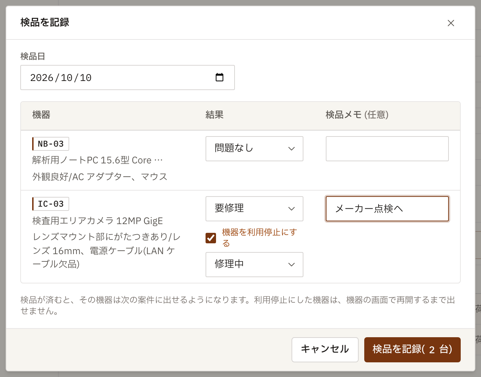Close the 検品を記録 dialog with the X icon

pos(451,23)
